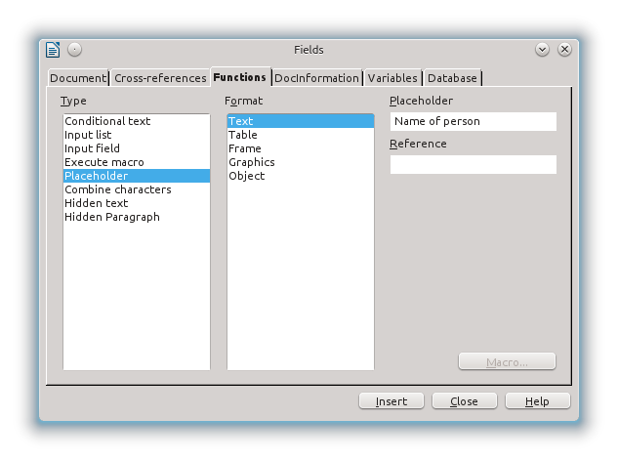Go to the Database tab
Image resolution: width=618 pixels, height=460 pixels.
pos(452,78)
